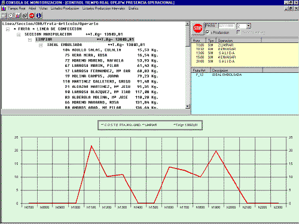The width and height of the screenshot is (299, 224).
Task: Select operator row ABULLO SALAS, EULALIA
Action: (x=110, y=50)
